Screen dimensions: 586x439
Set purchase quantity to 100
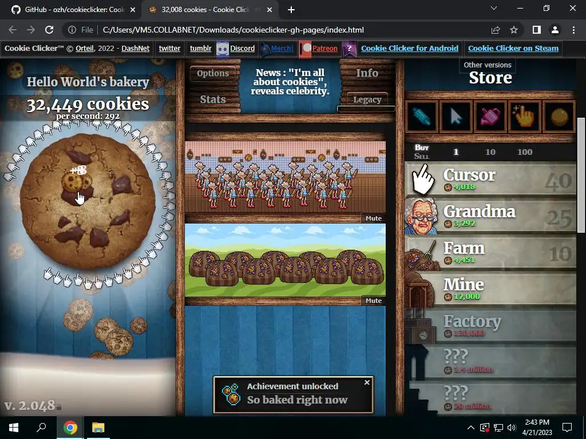click(x=525, y=152)
